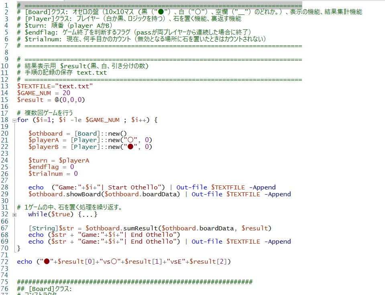
Task: Expand the collapsed while($true) block
Action: 14,215
